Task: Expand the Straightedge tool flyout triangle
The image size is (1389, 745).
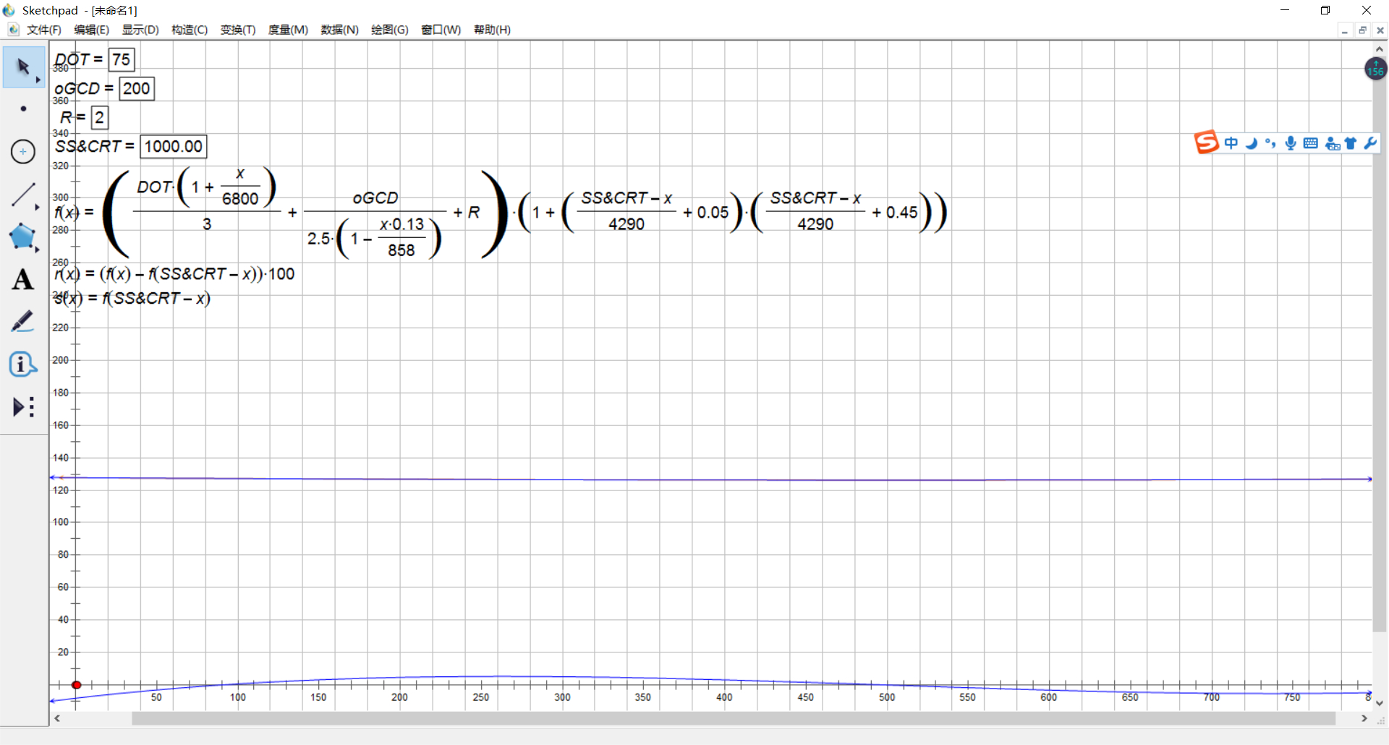Action: click(38, 208)
